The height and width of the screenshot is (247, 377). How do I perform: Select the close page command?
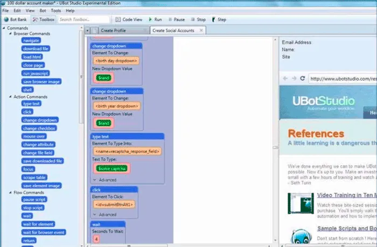point(33,65)
